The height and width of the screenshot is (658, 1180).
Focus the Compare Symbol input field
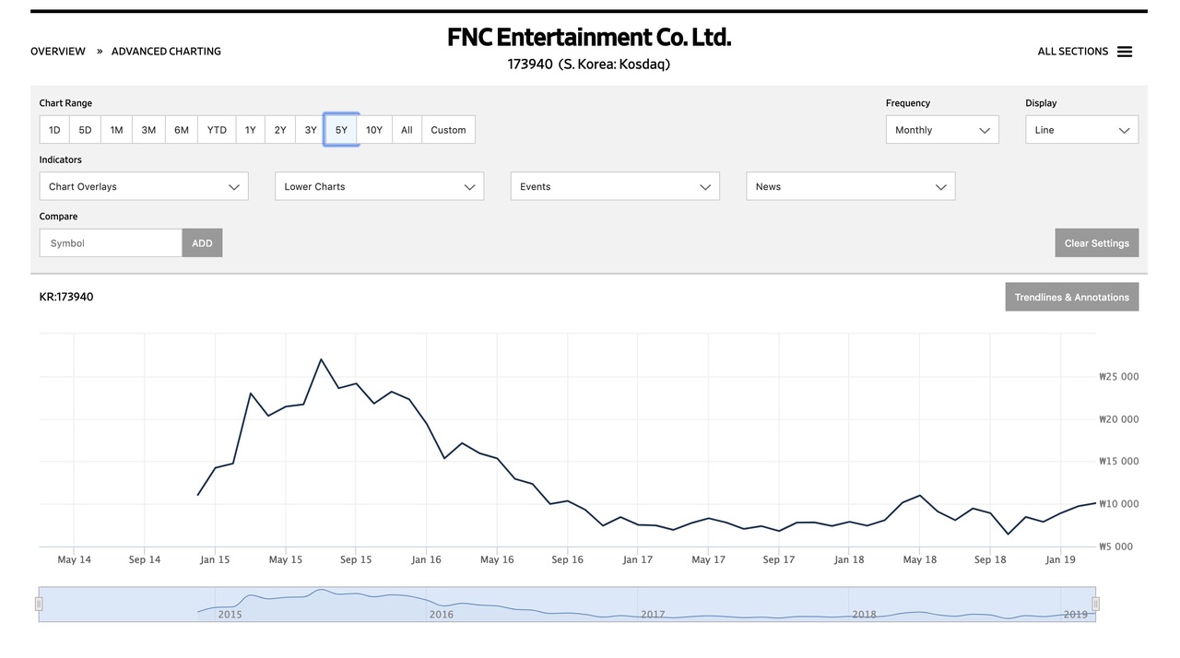pos(111,243)
